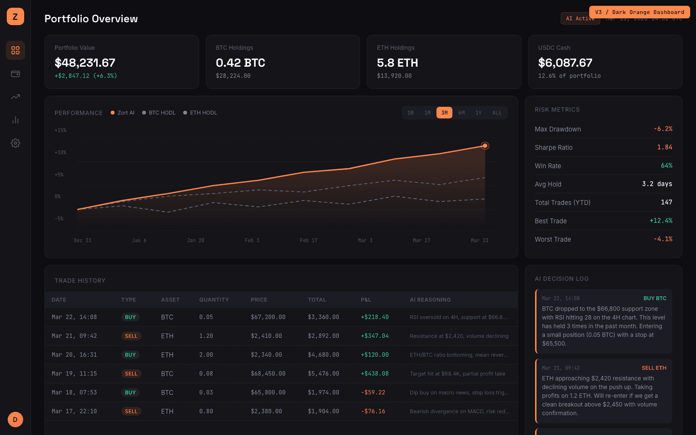Expand the dip buy on macro news reasoning
Viewport: 696px width, 435px height.
459,392
